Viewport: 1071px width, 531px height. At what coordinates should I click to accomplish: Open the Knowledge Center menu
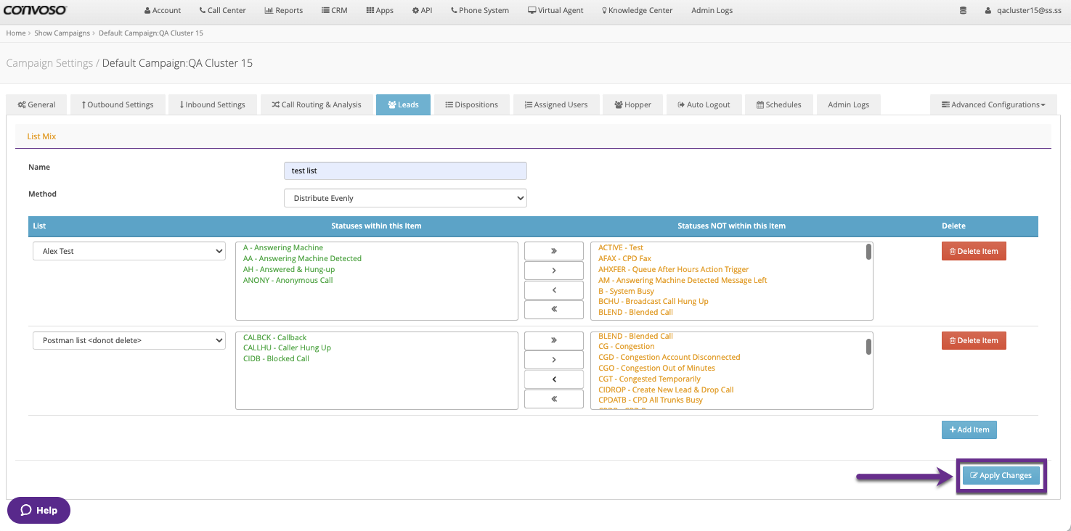pyautogui.click(x=637, y=11)
